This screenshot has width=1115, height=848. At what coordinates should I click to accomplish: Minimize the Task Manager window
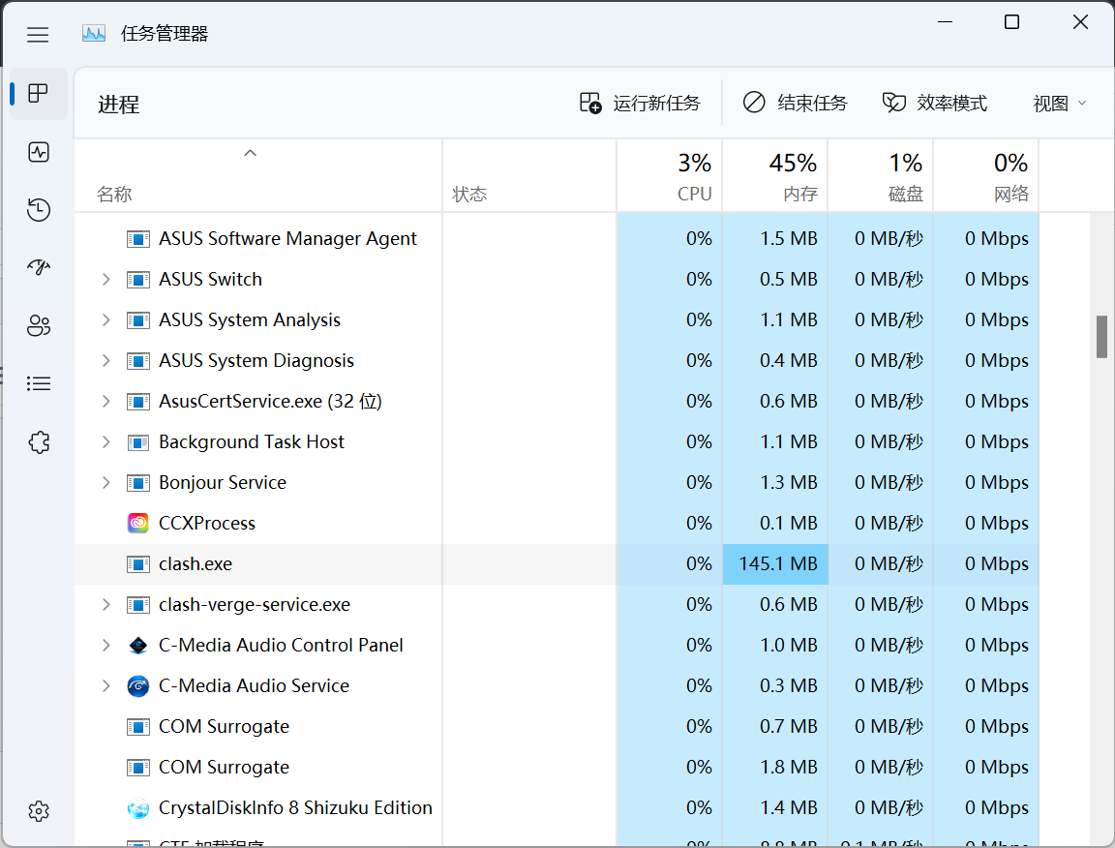coord(945,22)
